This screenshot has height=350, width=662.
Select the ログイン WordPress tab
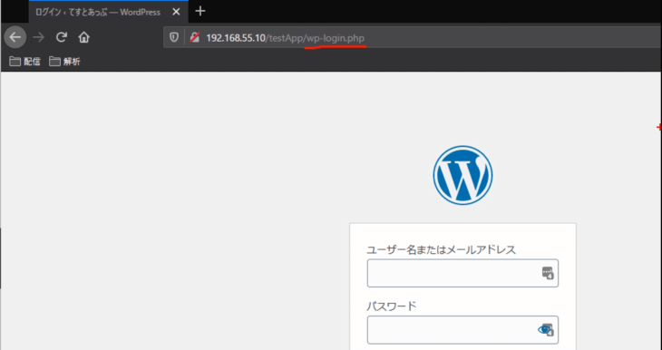point(109,12)
